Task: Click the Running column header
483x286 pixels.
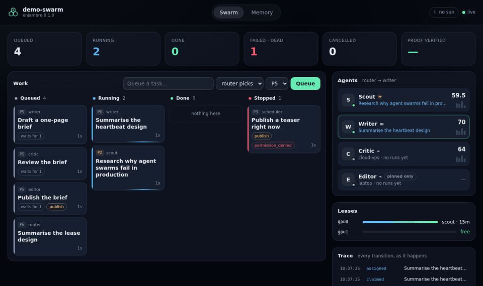Action: [109, 98]
